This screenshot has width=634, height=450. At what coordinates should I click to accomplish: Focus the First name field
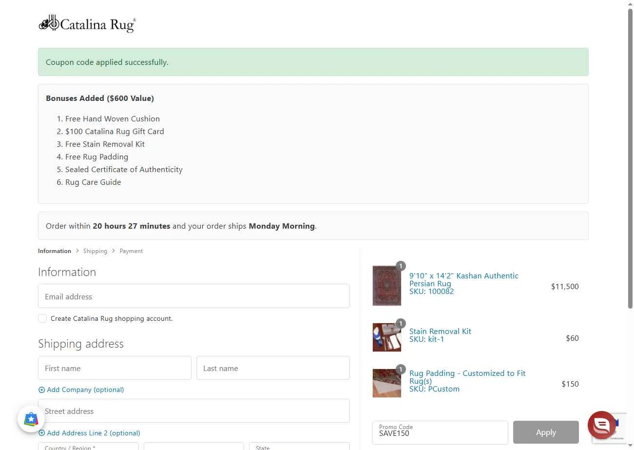pyautogui.click(x=115, y=368)
